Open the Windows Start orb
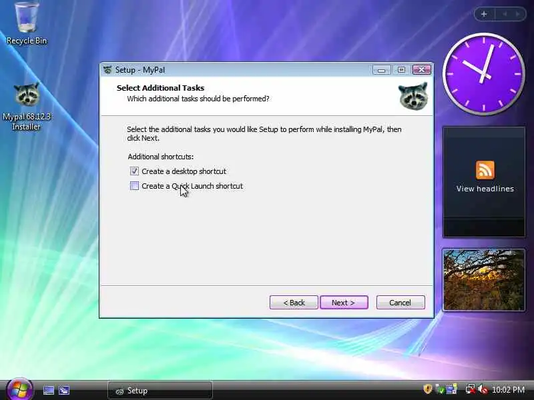Image resolution: width=534 pixels, height=400 pixels. pyautogui.click(x=19, y=390)
